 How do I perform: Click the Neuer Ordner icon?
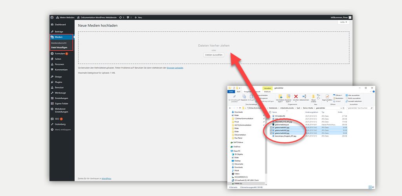313,97
